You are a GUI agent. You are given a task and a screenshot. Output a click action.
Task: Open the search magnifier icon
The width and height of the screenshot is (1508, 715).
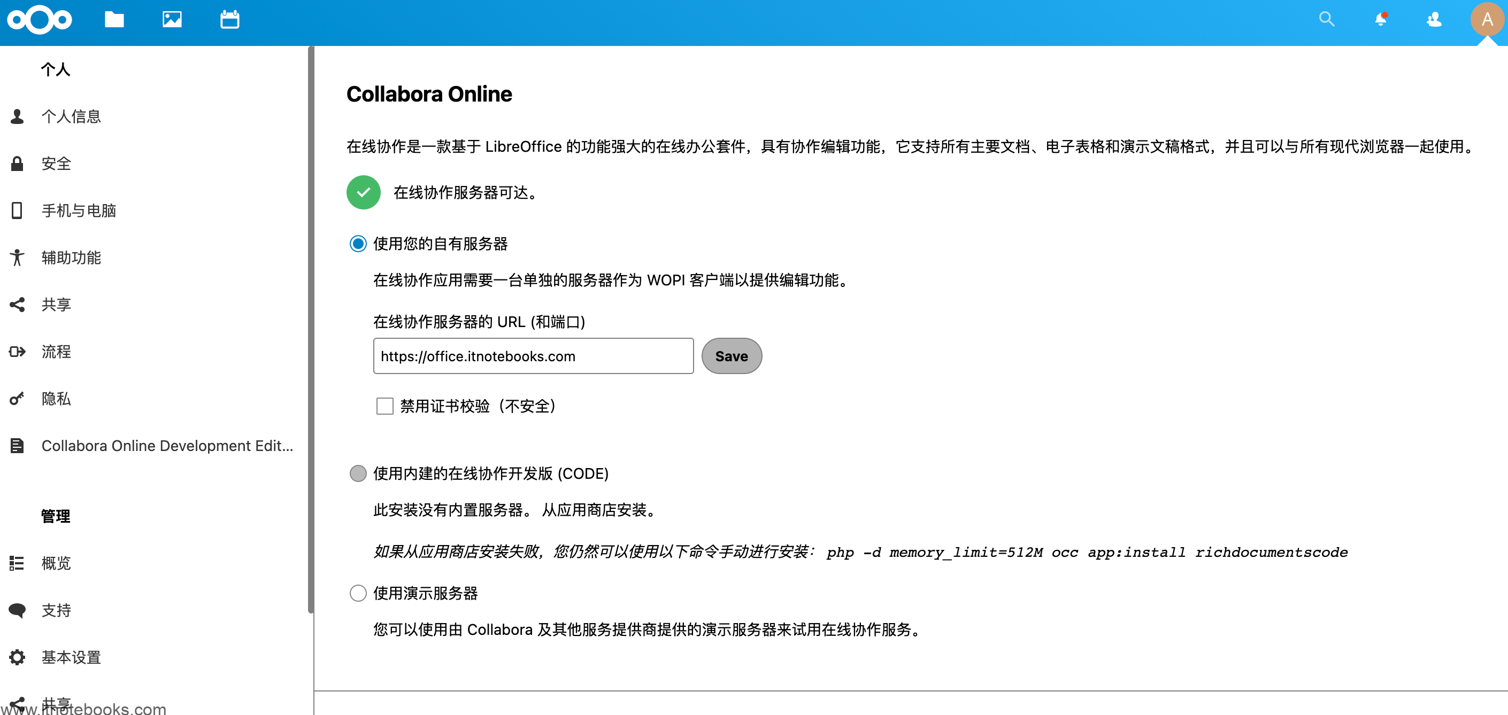tap(1327, 19)
